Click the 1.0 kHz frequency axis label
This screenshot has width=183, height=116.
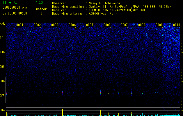(3, 52)
